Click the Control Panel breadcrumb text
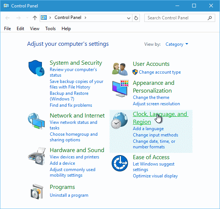The image size is (220, 209). coord(68,17)
